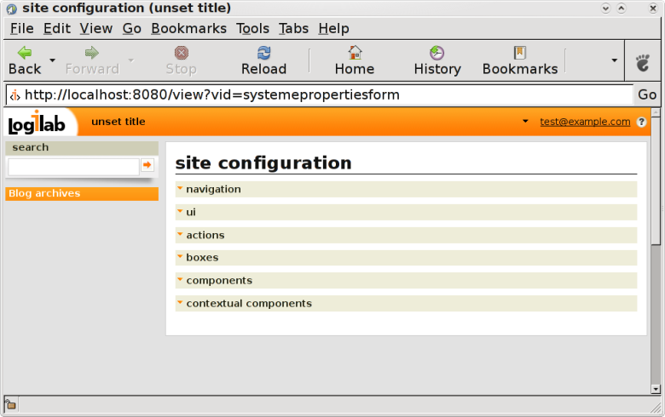665x417 pixels.
Task: Open the Edit menu
Action: (57, 28)
